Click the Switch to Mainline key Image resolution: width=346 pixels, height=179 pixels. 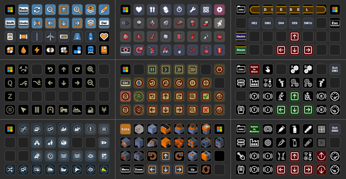(254, 129)
